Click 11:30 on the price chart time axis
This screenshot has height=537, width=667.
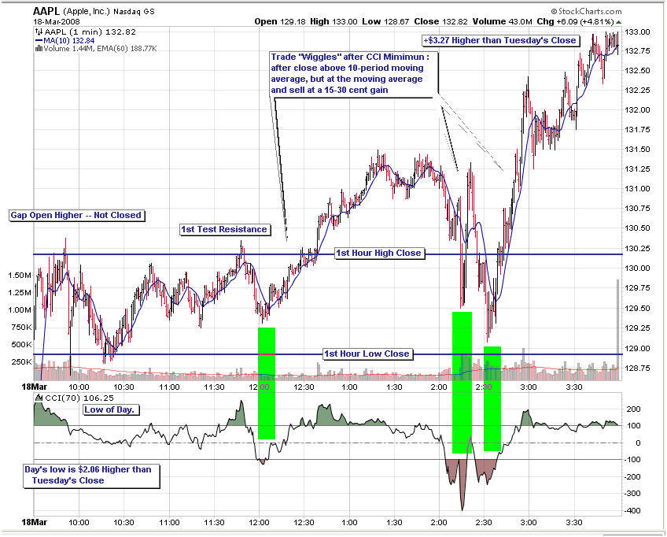pyautogui.click(x=214, y=387)
